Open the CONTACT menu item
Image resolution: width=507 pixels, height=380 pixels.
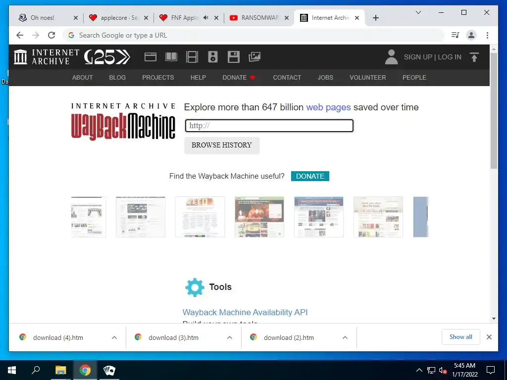coord(287,78)
